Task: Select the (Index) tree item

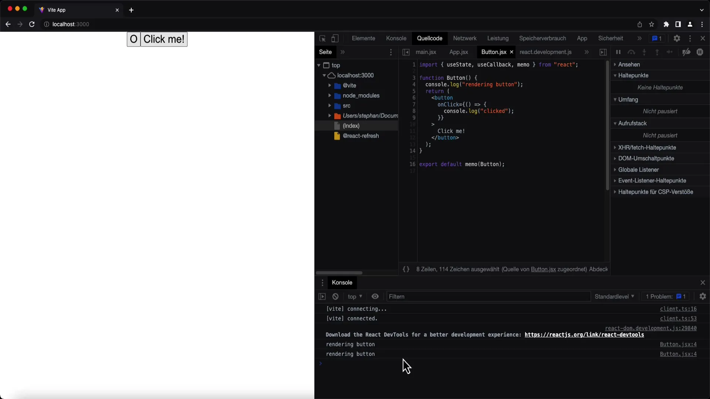Action: pos(351,126)
